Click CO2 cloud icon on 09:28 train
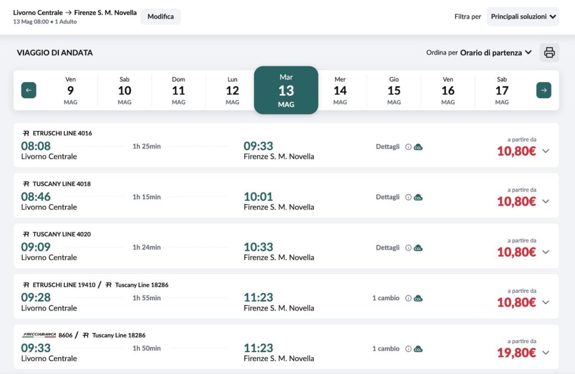Viewport: 575px width, 374px height. pyautogui.click(x=418, y=299)
